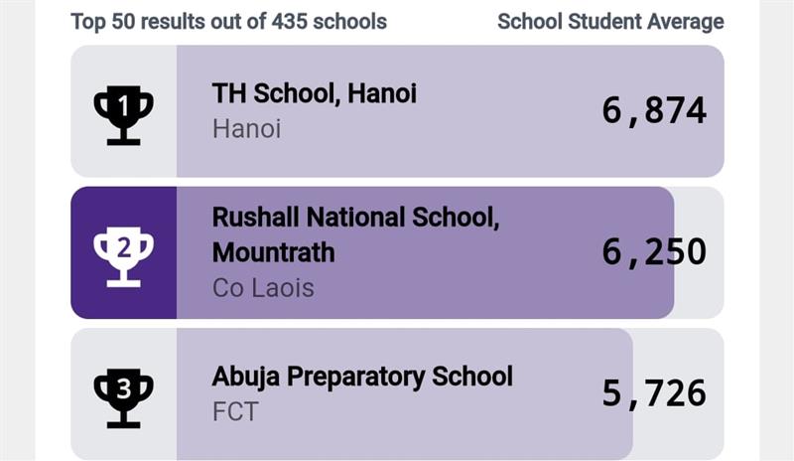Click the 5,726 average score

(x=654, y=393)
